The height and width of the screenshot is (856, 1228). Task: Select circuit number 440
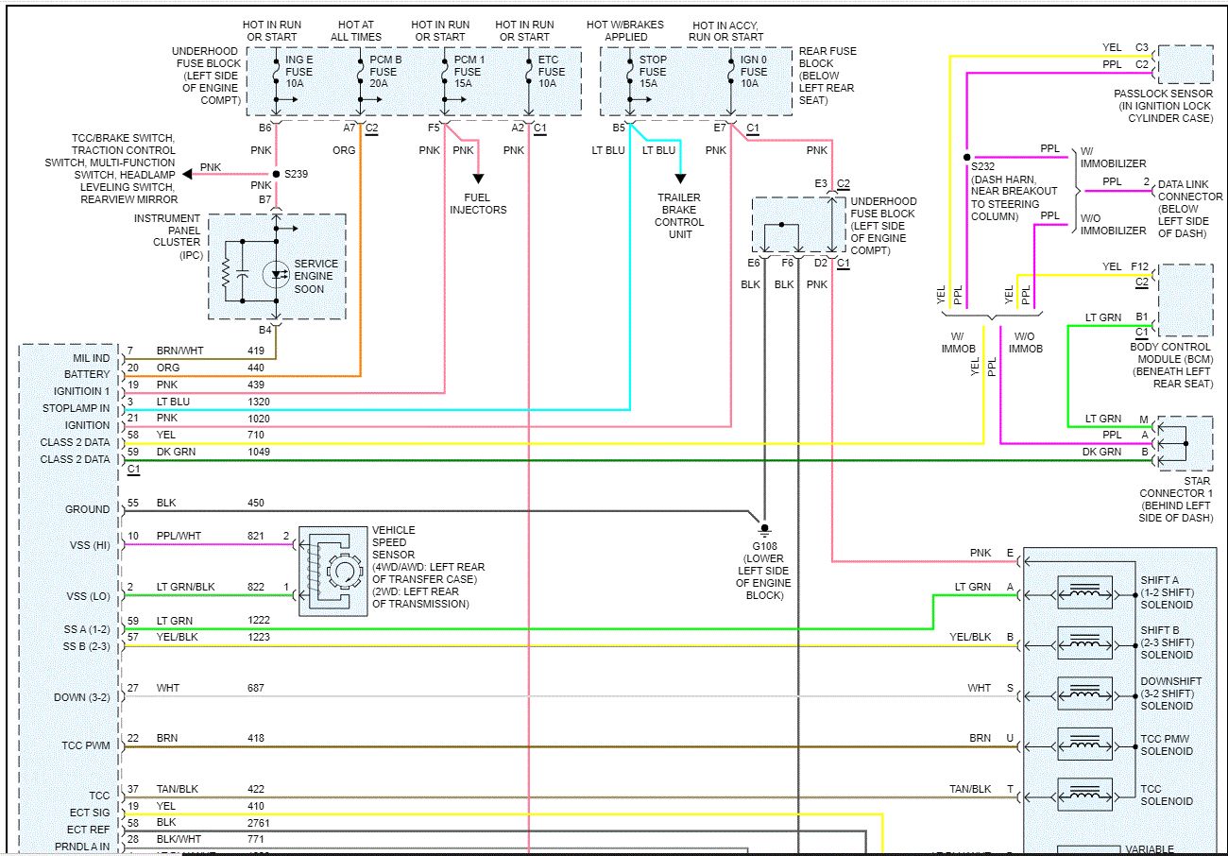[256, 368]
